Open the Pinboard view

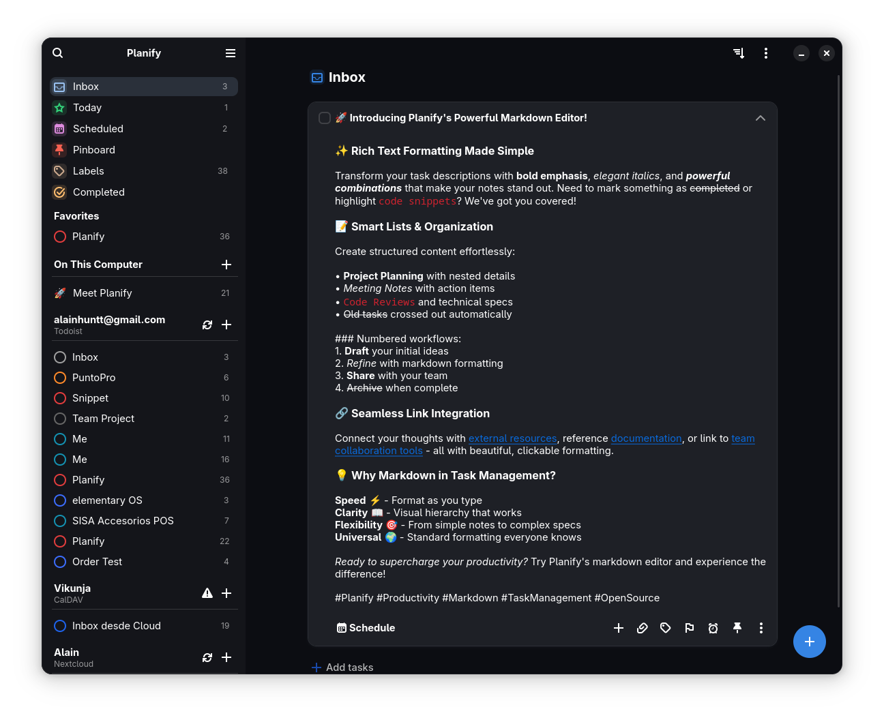144,150
